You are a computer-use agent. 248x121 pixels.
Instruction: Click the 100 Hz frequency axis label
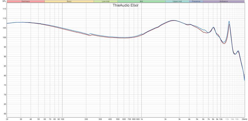(62, 119)
